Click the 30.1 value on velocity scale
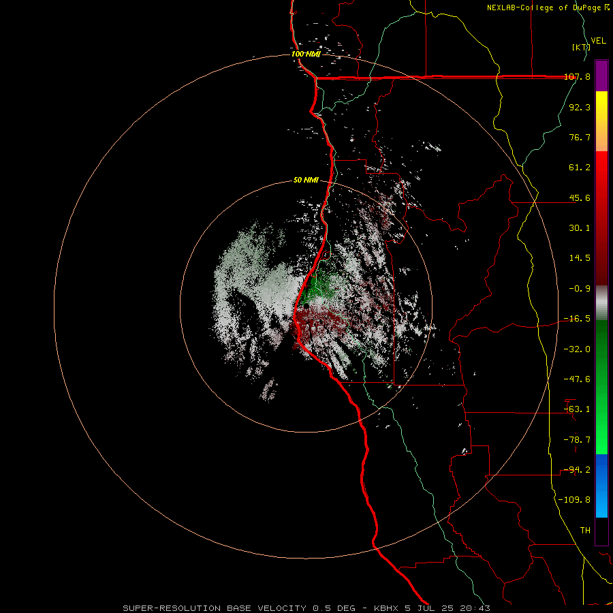The height and width of the screenshot is (613, 613). [x=580, y=228]
